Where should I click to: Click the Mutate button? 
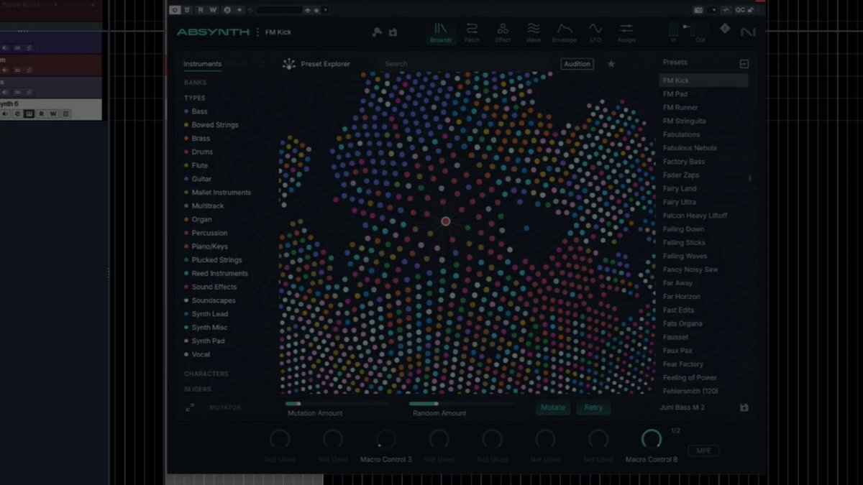coord(552,407)
